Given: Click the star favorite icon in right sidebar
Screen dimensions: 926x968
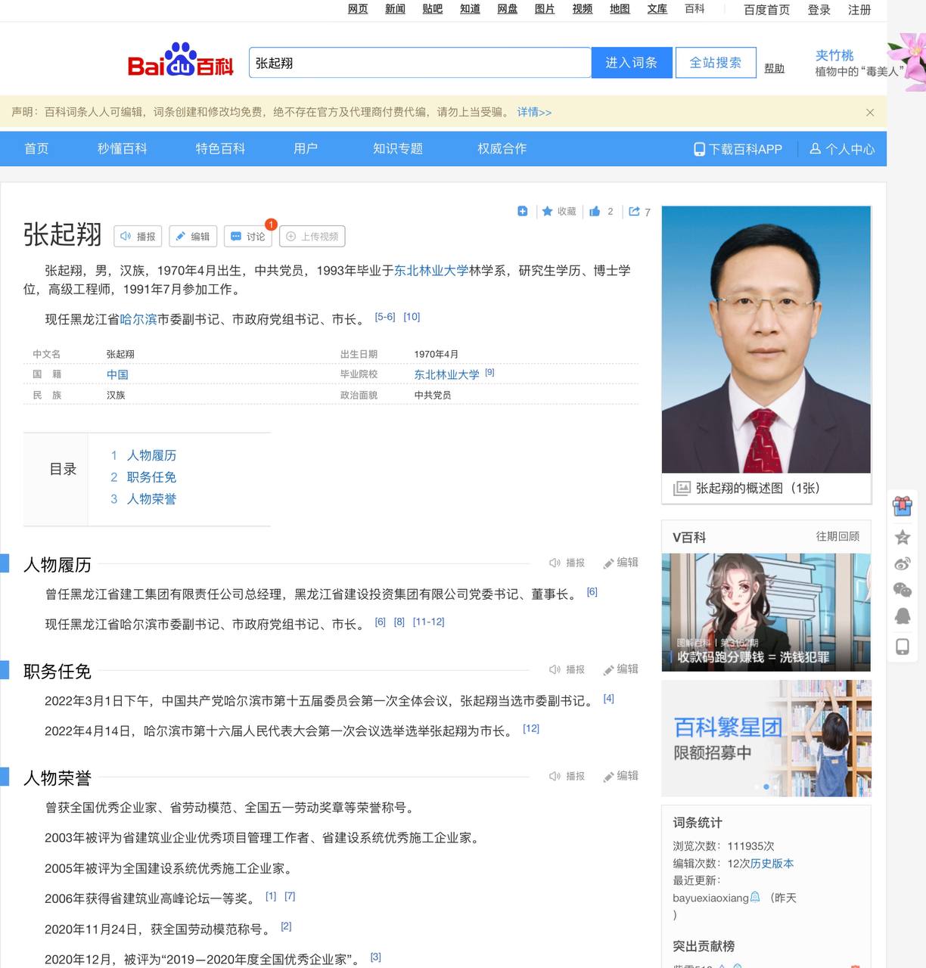Looking at the screenshot, I should coord(902,538).
